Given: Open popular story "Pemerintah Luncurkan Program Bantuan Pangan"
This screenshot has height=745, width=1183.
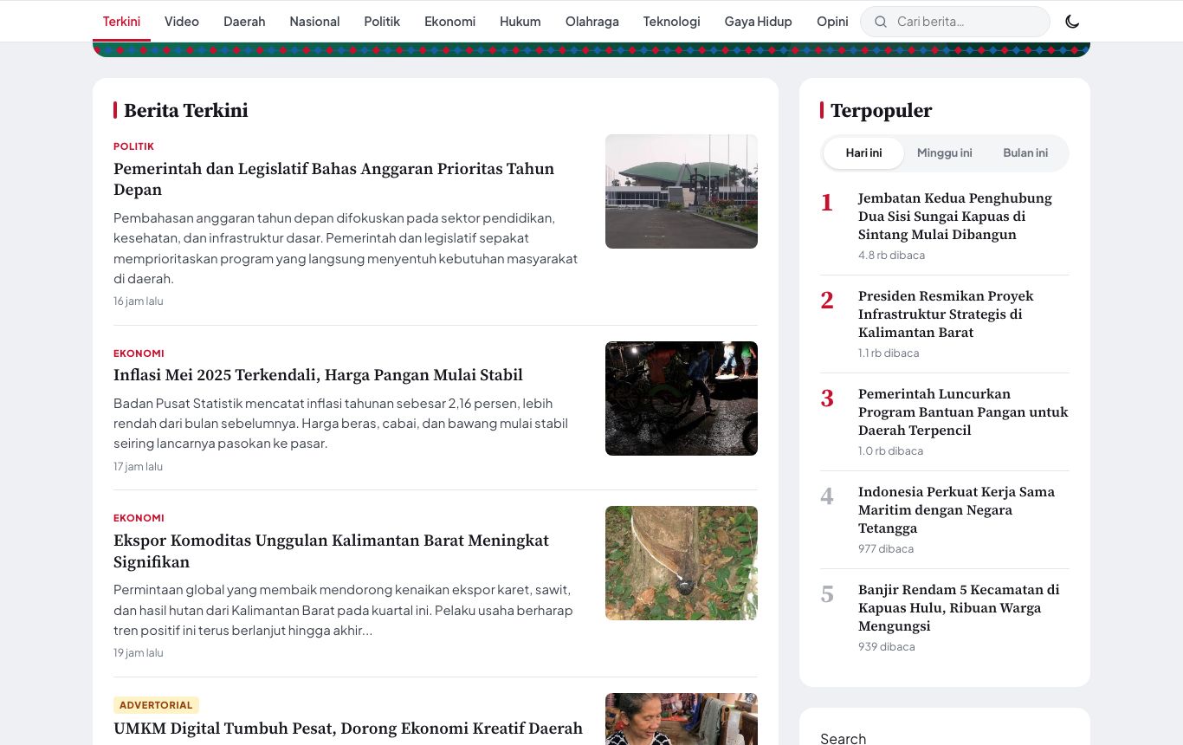Looking at the screenshot, I should [x=963, y=412].
